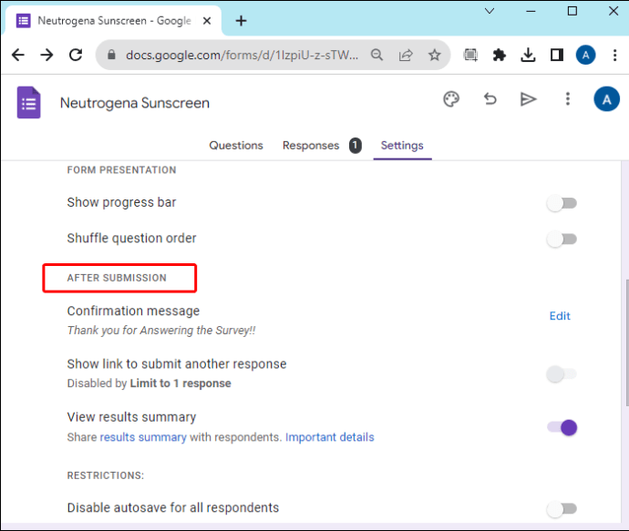Image resolution: width=629 pixels, height=531 pixels.
Task: Open a new browser tab
Action: click(x=241, y=21)
